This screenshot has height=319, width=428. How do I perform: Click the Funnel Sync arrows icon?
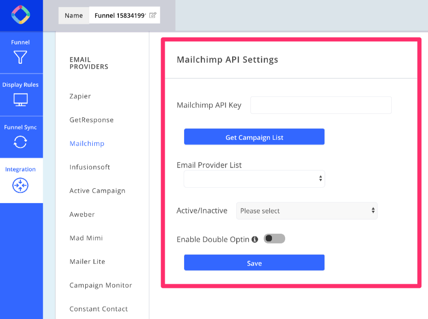pos(20,142)
